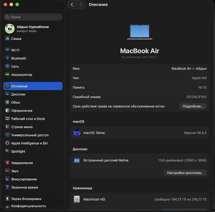Click the Обои flower icon
The width and height of the screenshot is (215, 212).
coord(7,103)
